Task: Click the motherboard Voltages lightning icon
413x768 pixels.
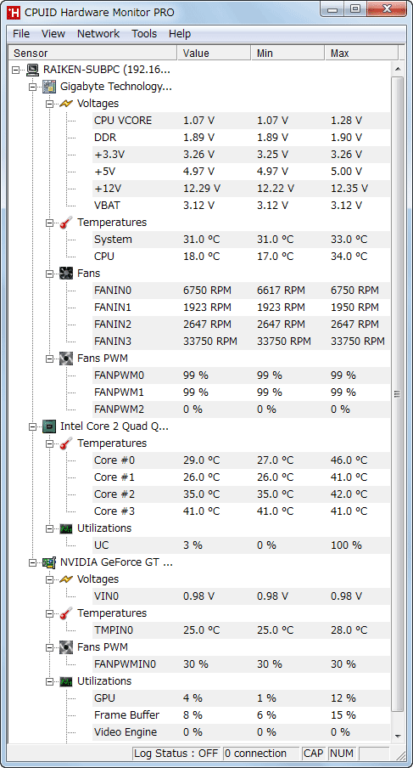Action: pyautogui.click(x=66, y=104)
